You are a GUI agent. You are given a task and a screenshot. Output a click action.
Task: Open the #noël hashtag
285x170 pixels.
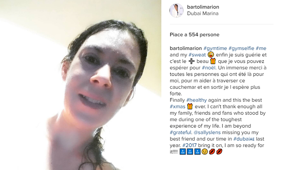click(x=209, y=68)
